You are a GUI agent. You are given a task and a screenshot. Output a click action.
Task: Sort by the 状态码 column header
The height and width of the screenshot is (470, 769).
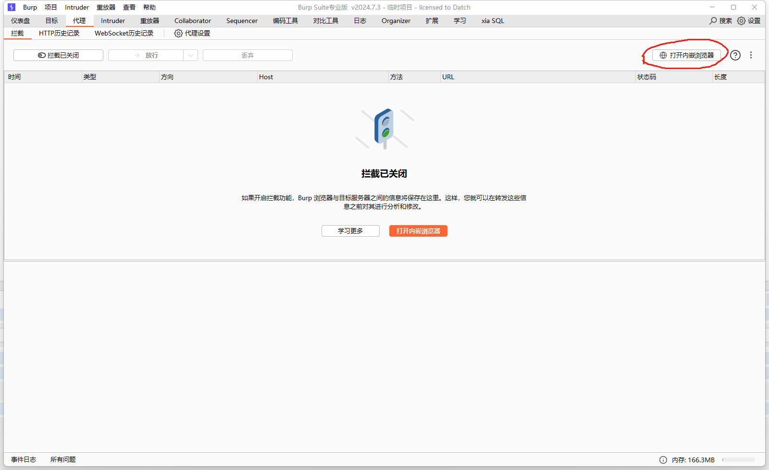coord(674,77)
